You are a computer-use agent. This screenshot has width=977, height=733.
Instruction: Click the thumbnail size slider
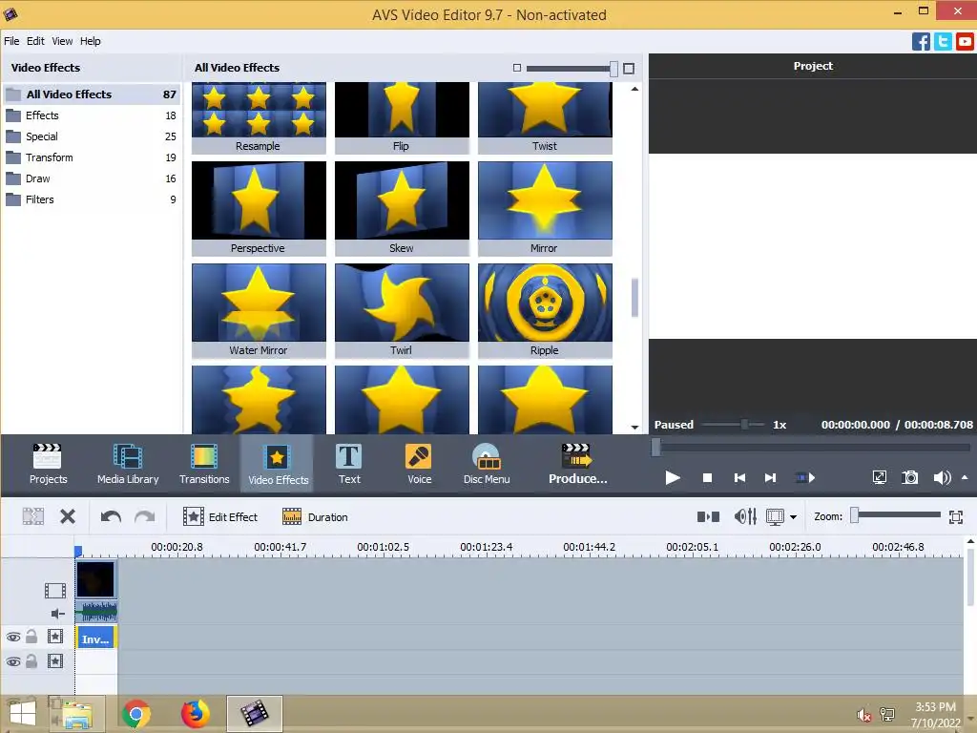click(572, 68)
